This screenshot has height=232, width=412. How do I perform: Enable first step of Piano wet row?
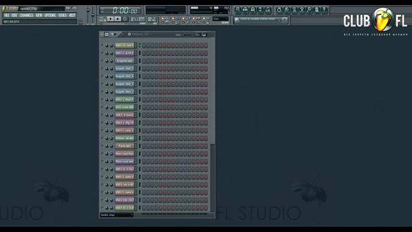point(144,146)
